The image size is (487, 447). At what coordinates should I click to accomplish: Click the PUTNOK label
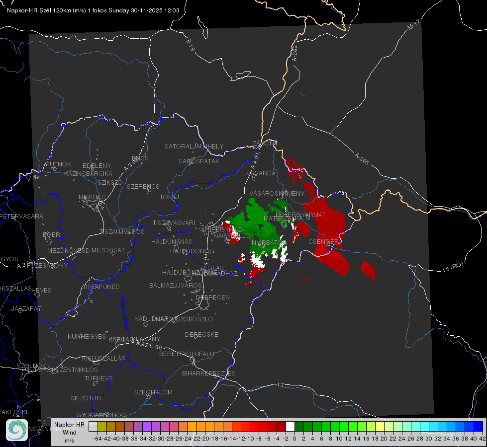(58, 164)
